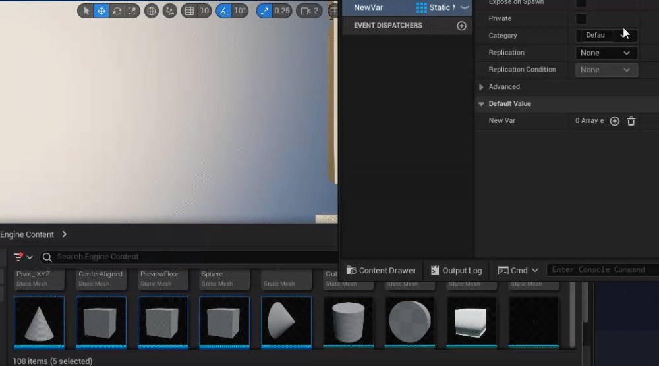659x366 pixels.
Task: Select the empty black mesh thumbnail
Action: [x=533, y=322]
